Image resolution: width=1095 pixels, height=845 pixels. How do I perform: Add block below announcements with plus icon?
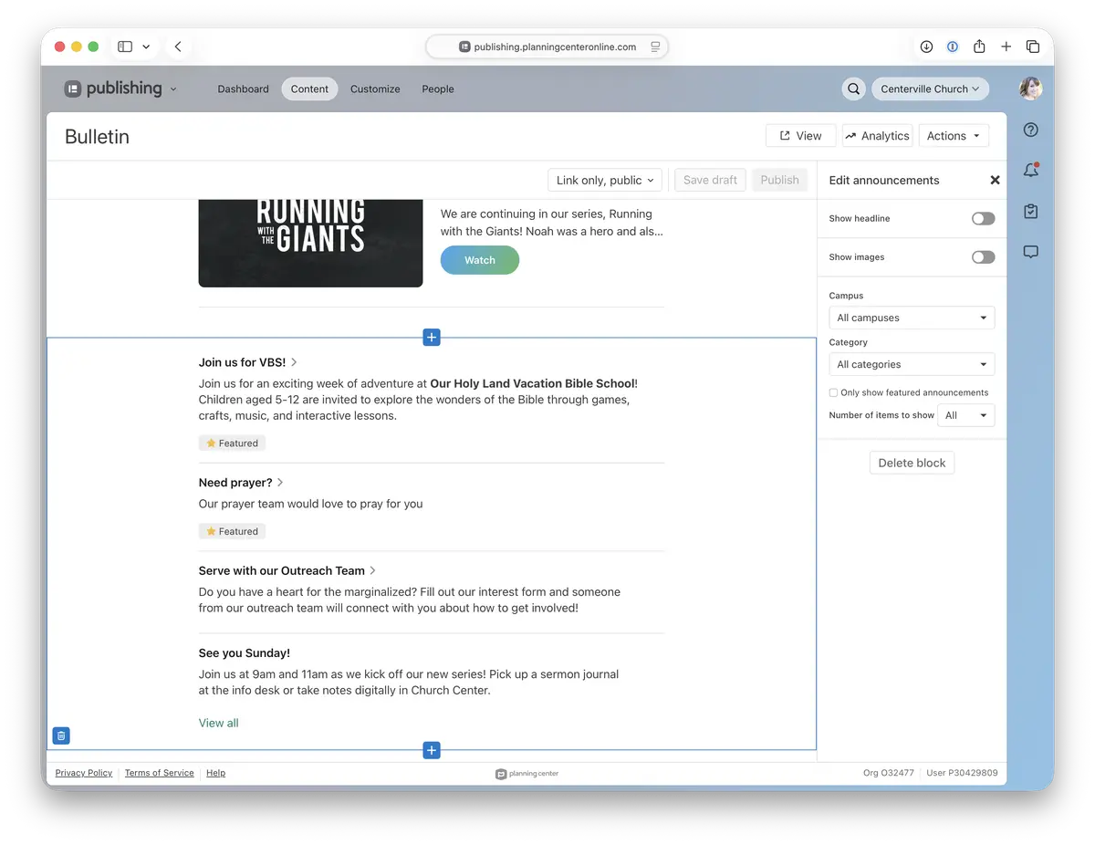(x=432, y=750)
